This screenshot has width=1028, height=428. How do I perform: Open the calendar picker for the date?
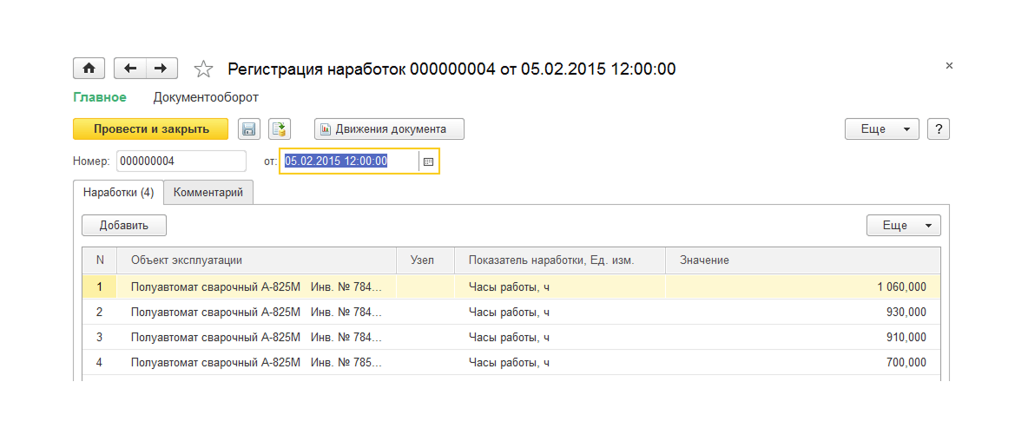pyautogui.click(x=428, y=161)
